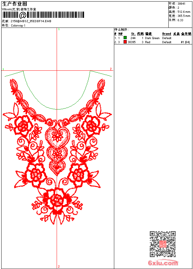Screen dimensions: 193x269
Task: Open the 6xiu.com watermark link
Action: [x=163, y=263]
